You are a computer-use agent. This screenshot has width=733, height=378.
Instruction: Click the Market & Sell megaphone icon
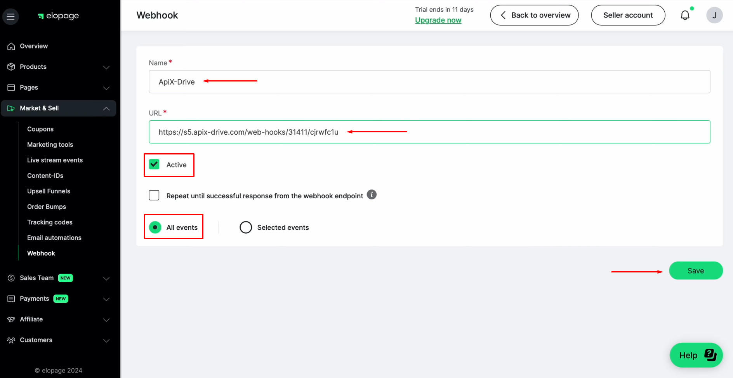pos(11,108)
